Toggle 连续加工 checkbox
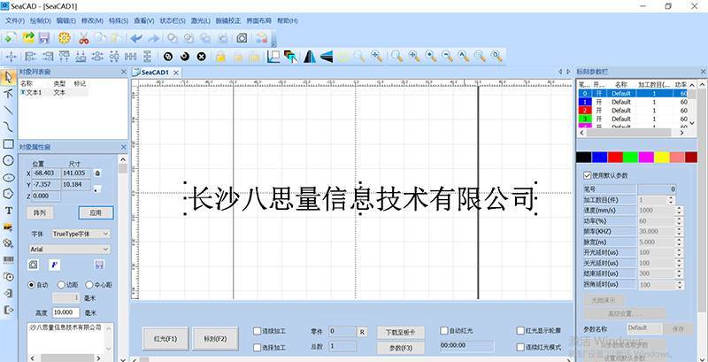708x362 pixels. coord(258,331)
